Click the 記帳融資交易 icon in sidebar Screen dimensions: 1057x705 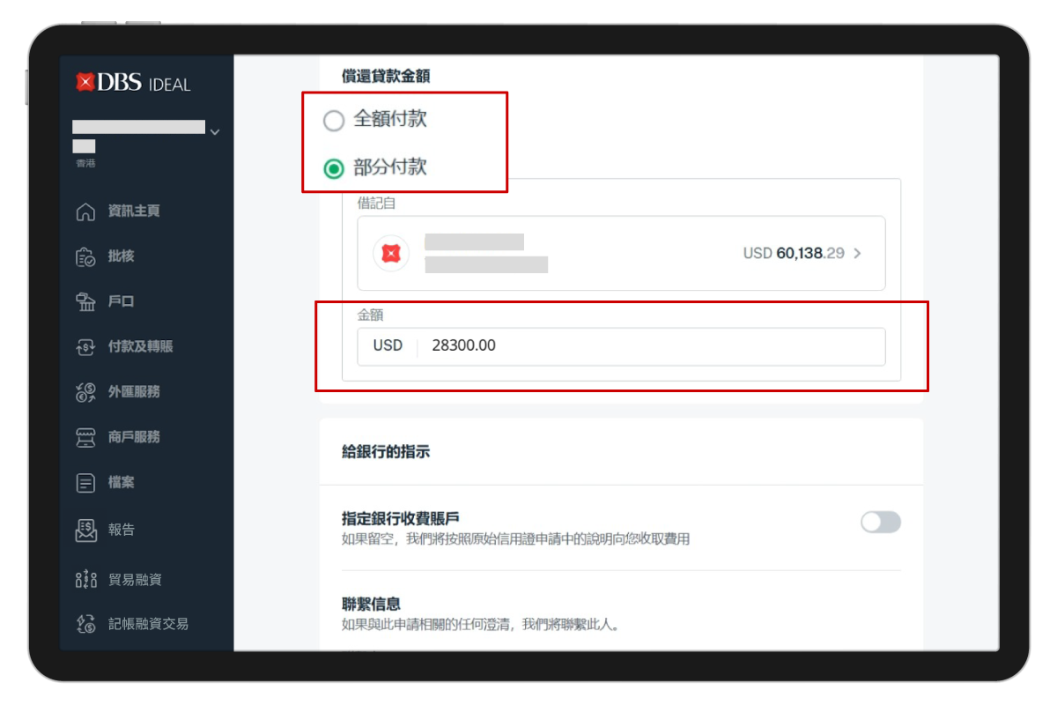(85, 624)
